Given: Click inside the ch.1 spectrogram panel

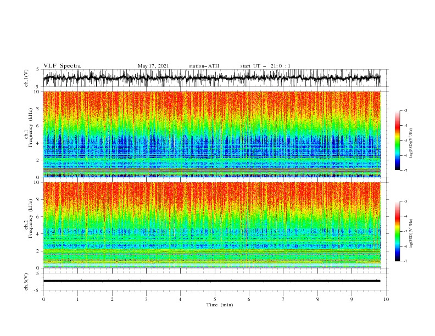Looking at the screenshot, I should [x=211, y=134].
